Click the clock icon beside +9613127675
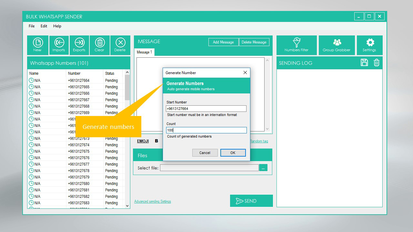Viewport: 413px width, 232px height. (31, 151)
